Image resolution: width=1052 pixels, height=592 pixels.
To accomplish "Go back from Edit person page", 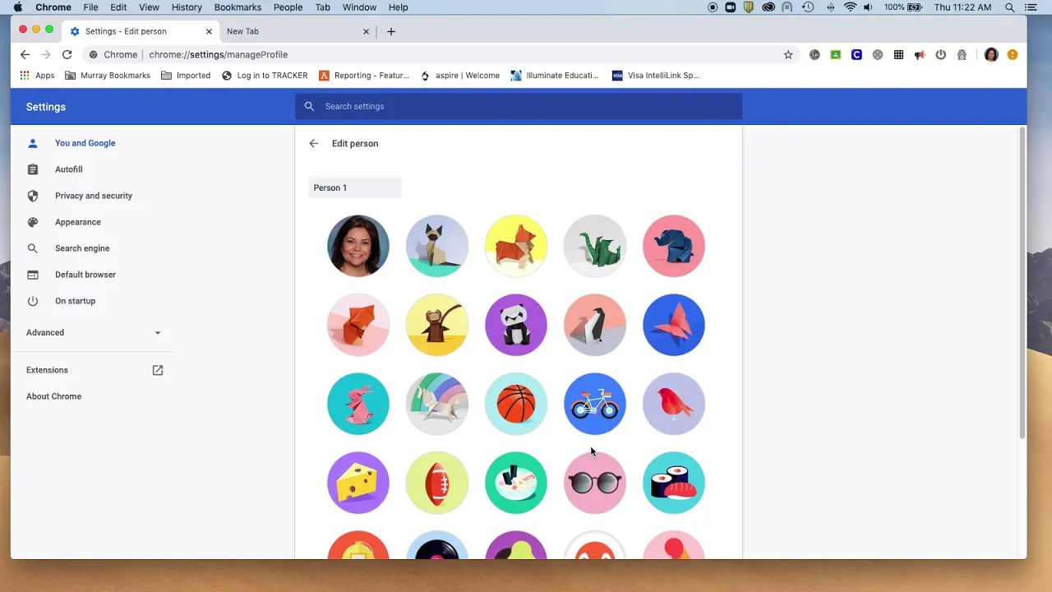I will 314,143.
